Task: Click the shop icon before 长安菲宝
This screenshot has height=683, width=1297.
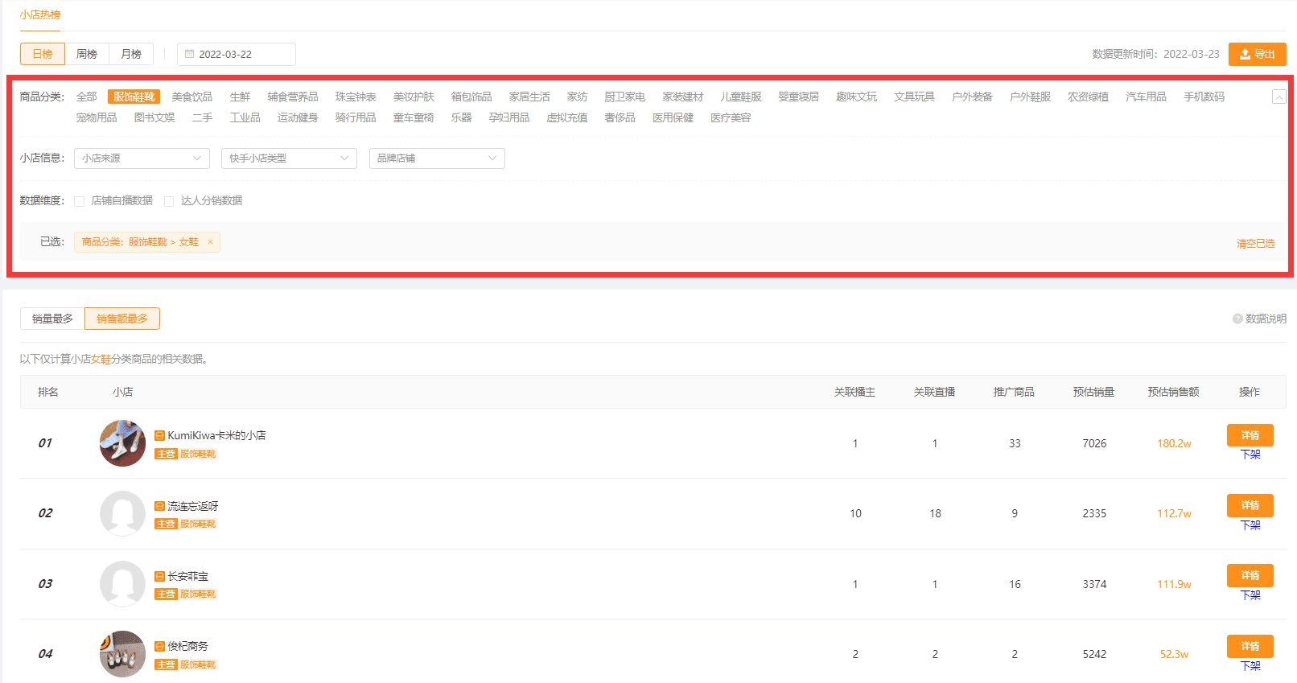Action: click(x=159, y=576)
